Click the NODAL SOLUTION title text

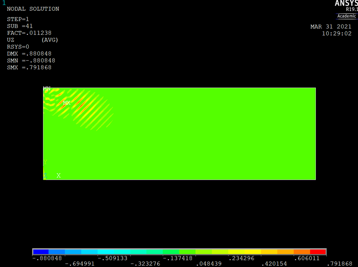(x=33, y=9)
